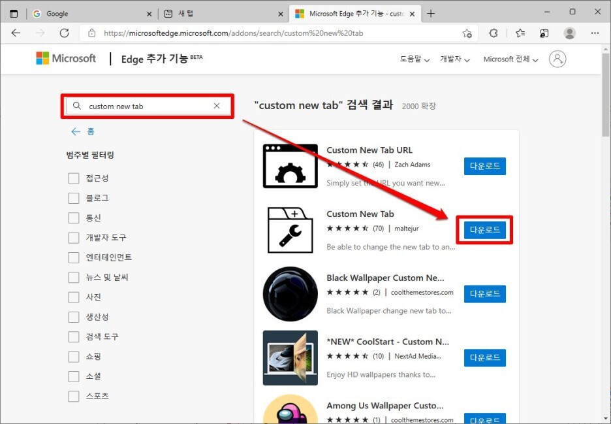The height and width of the screenshot is (424, 611).
Task: Open the Custom New Tab title link
Action: tap(360, 214)
